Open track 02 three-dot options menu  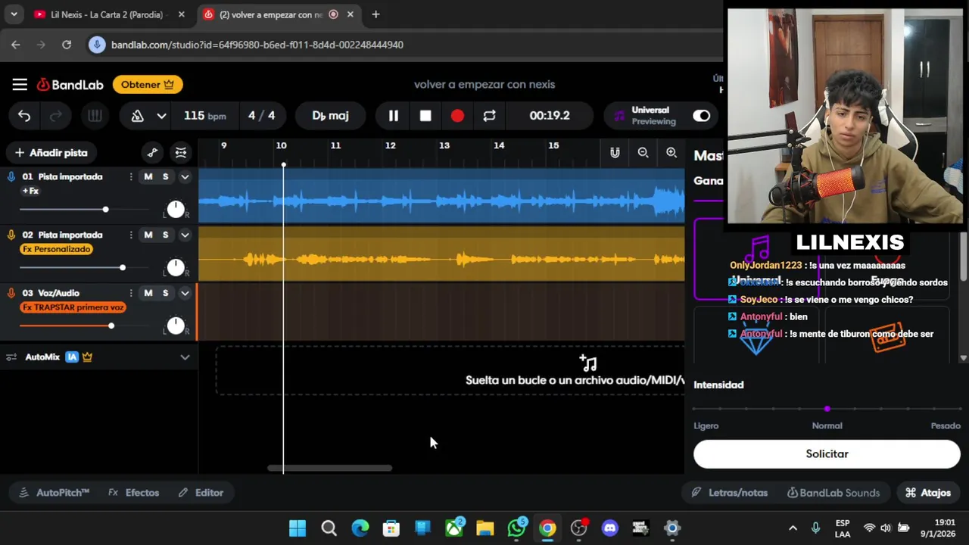(x=131, y=235)
